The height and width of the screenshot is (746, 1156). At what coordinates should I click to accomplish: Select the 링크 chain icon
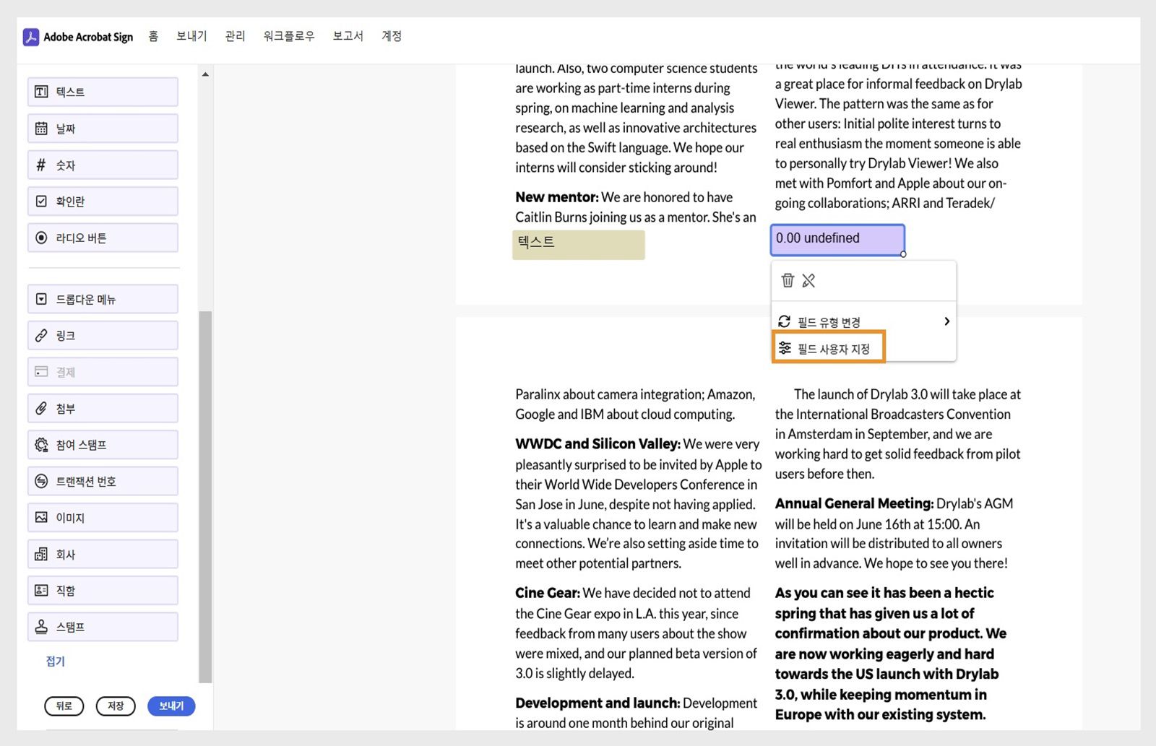tap(41, 336)
